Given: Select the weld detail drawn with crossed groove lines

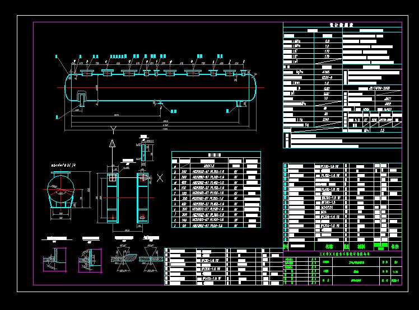Looking at the screenshot, I should tap(150, 259).
